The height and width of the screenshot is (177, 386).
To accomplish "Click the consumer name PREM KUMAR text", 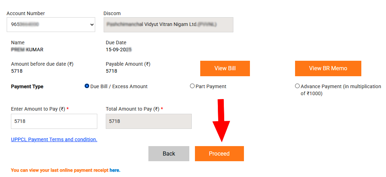I will pyautogui.click(x=27, y=50).
